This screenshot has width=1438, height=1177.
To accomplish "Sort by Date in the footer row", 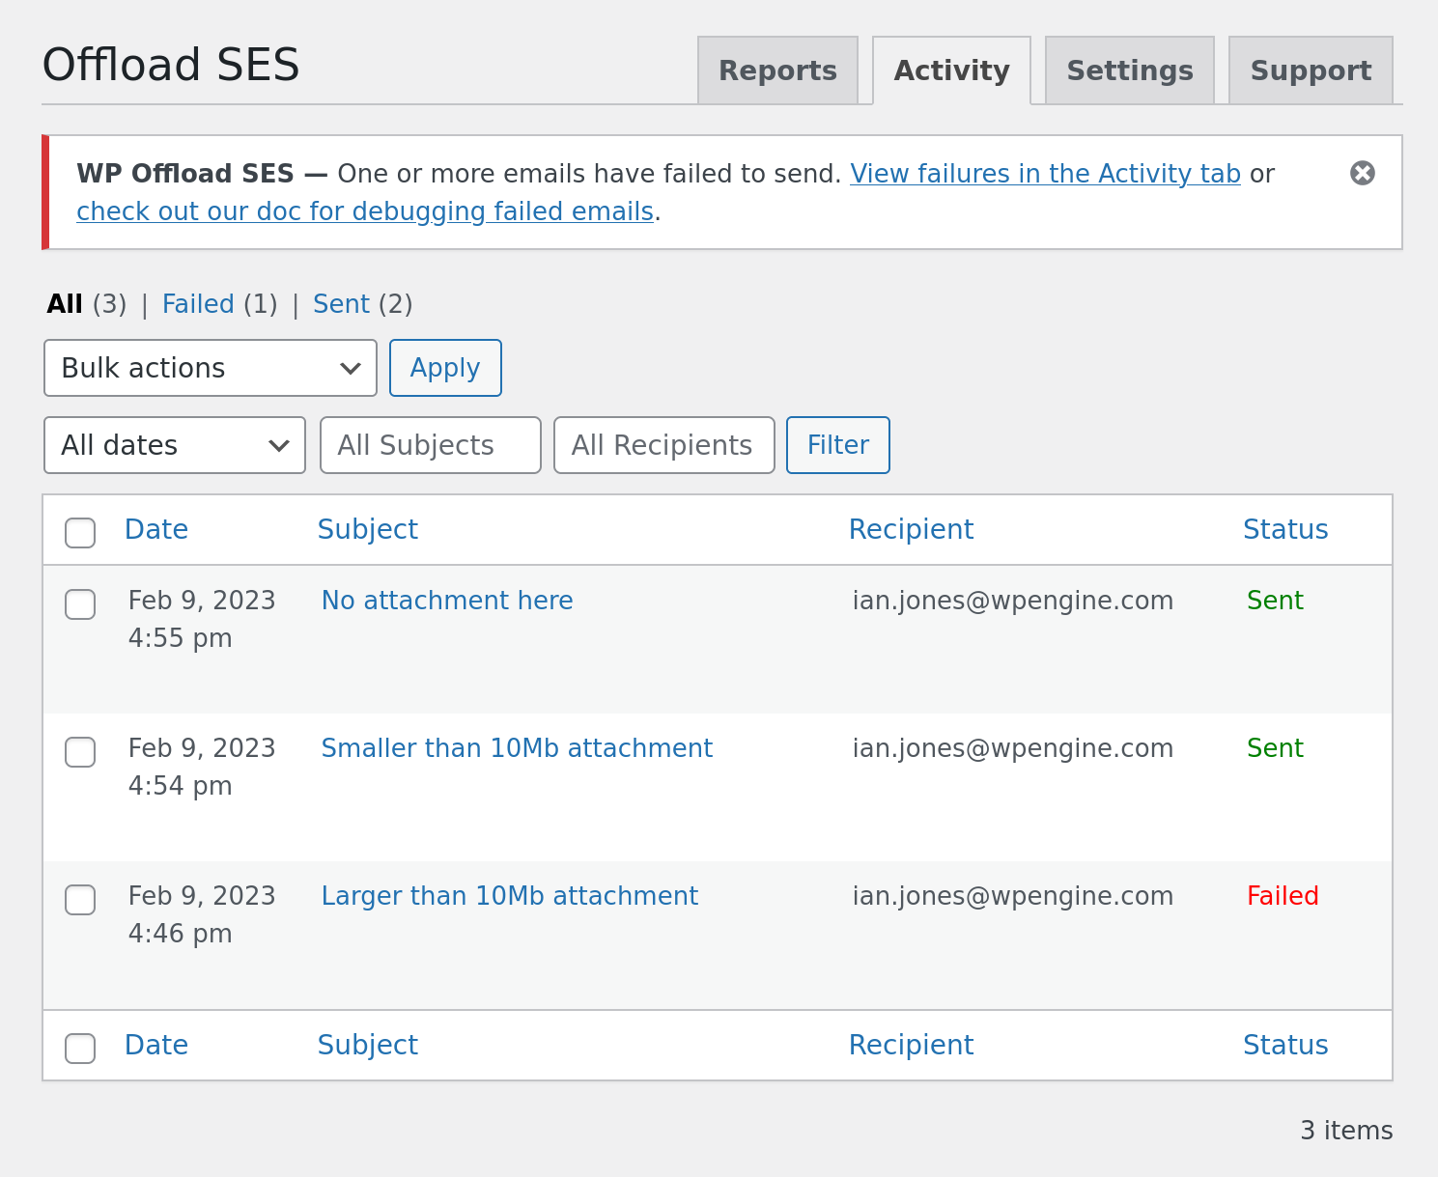I will tap(156, 1045).
